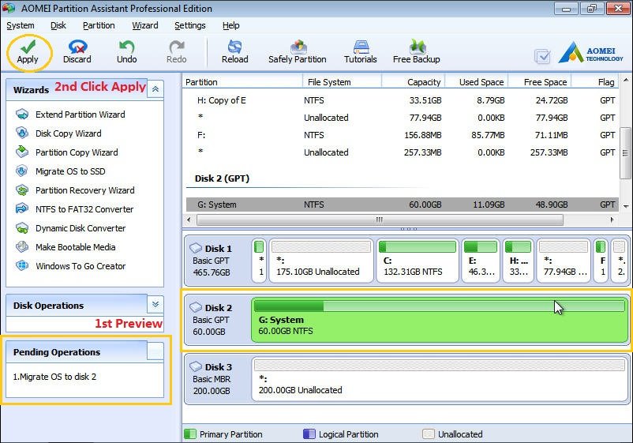Reload disks using Reload icon
The image size is (633, 443).
(x=234, y=47)
